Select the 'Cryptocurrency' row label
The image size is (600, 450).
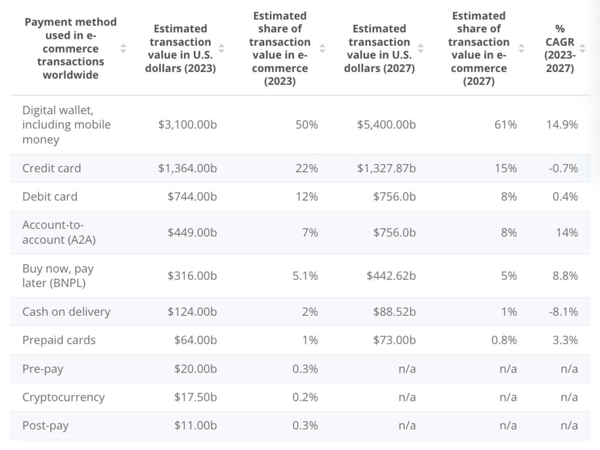[x=63, y=397]
